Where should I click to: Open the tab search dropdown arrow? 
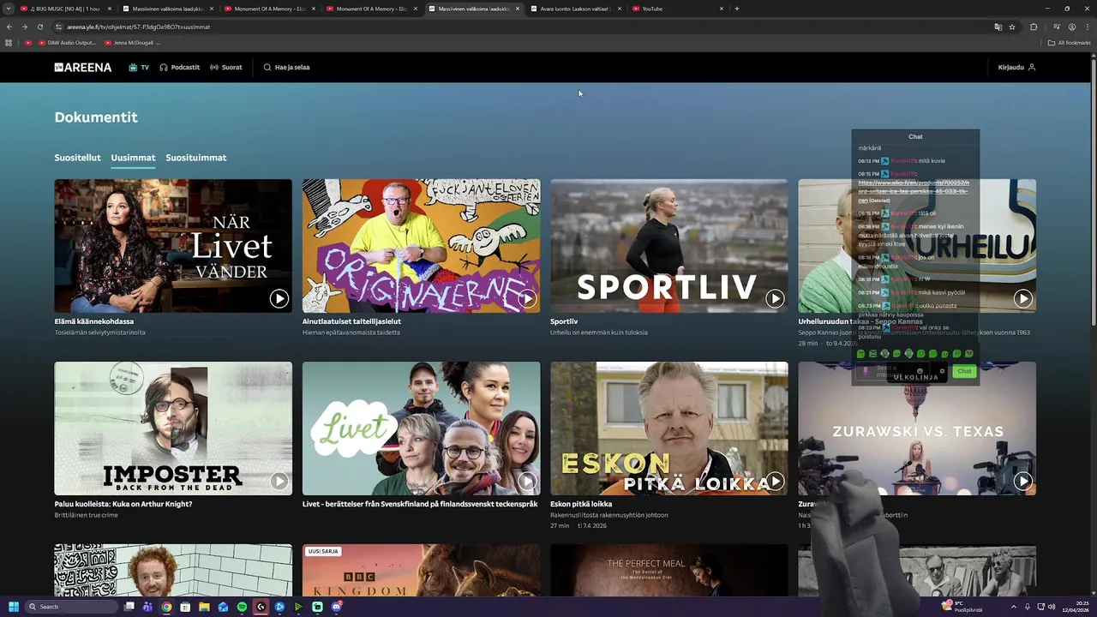[x=9, y=9]
